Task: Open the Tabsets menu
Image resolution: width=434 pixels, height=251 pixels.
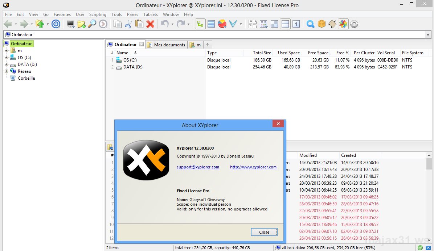Action: 151,14
